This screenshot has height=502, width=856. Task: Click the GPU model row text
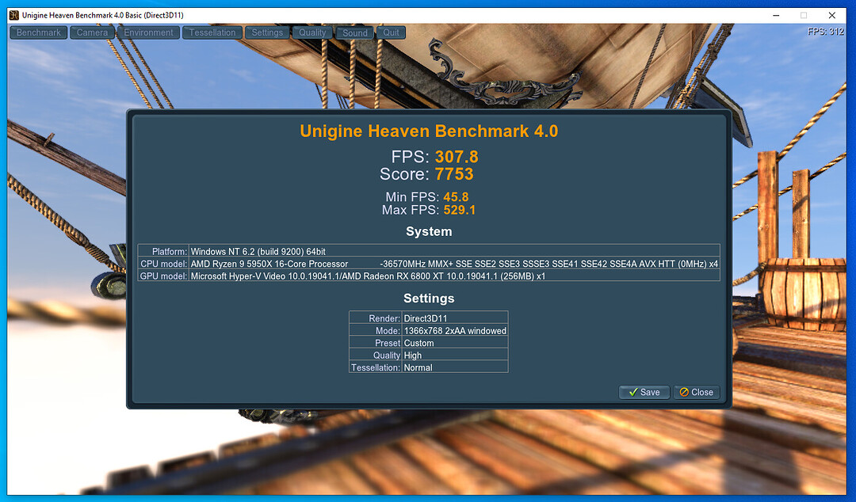coord(368,276)
